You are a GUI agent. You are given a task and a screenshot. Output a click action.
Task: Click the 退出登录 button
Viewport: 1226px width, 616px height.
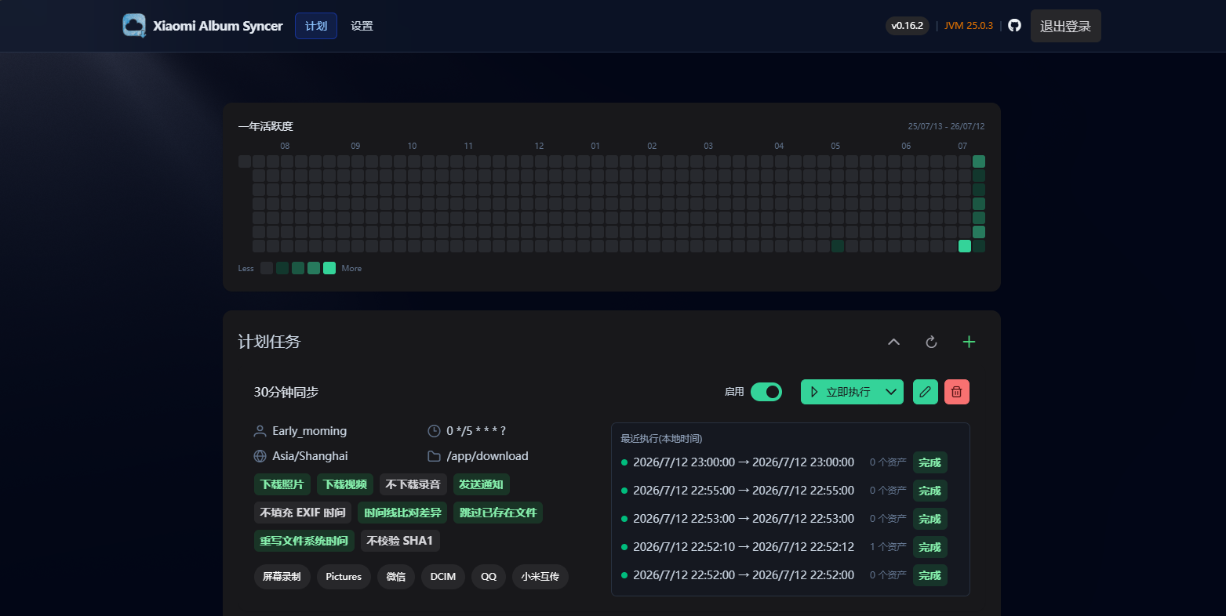(1065, 26)
